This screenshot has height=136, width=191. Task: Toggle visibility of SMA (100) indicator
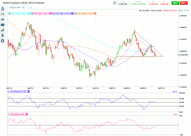(76, 13)
